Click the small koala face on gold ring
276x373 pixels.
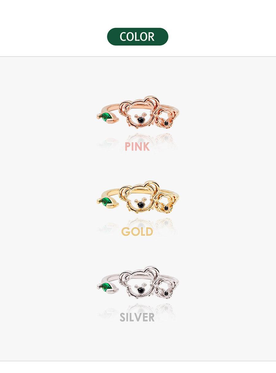(166, 204)
